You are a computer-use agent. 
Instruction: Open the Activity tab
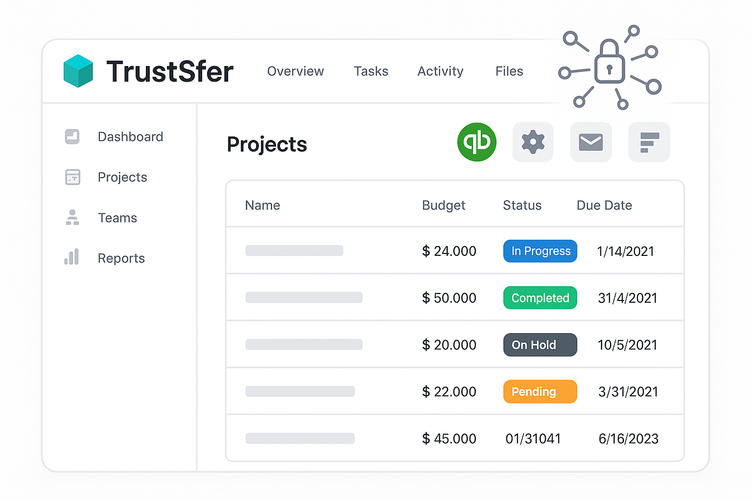(440, 71)
